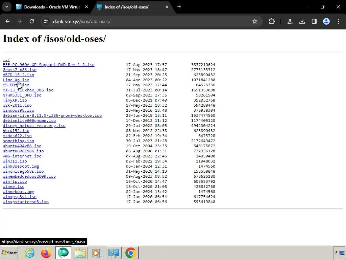
Task: Open the green globe browser taskbar icon
Action: point(63,253)
